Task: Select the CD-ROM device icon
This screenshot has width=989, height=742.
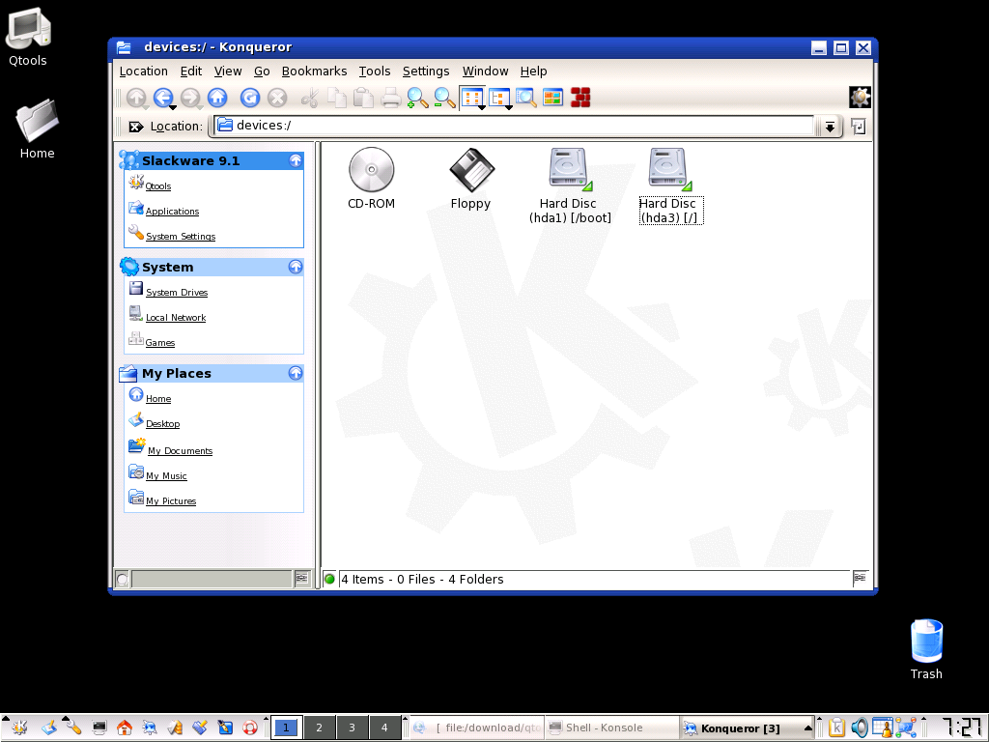Action: (x=372, y=179)
